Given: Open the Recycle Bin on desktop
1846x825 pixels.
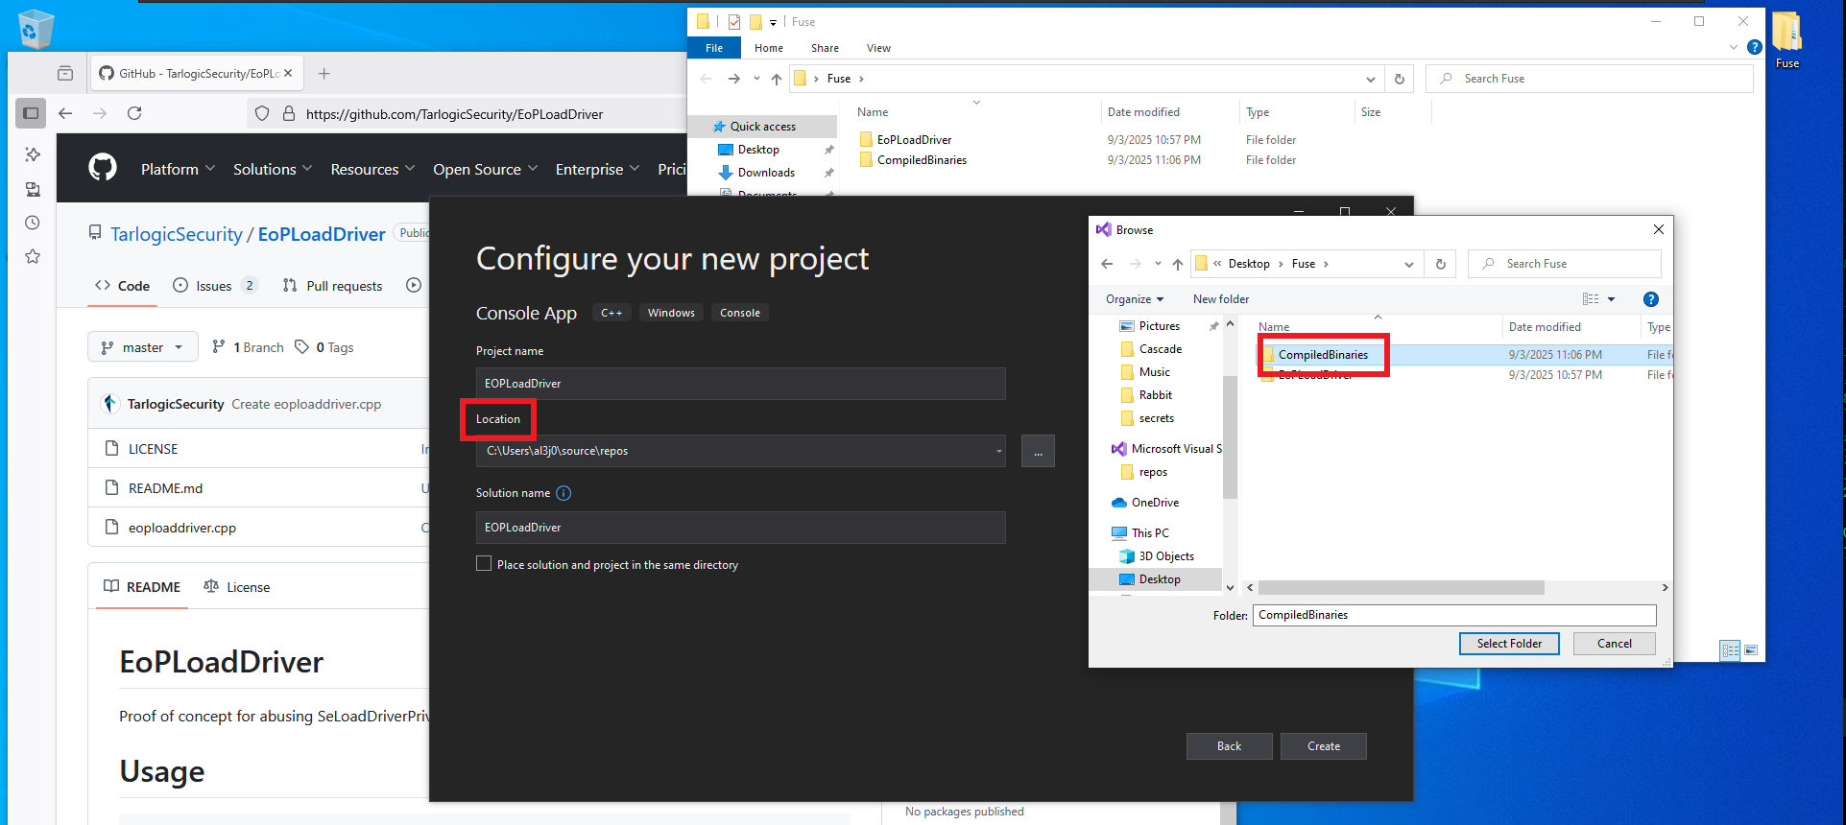Looking at the screenshot, I should 36,29.
